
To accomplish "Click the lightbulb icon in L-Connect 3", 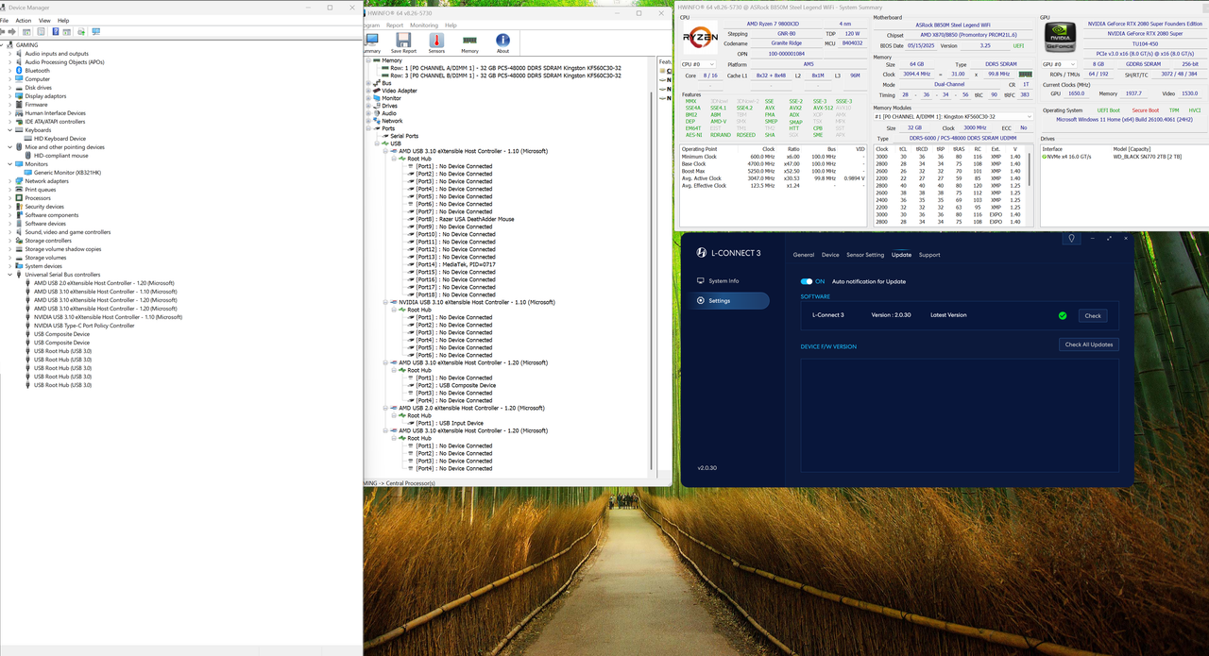I will click(1071, 238).
